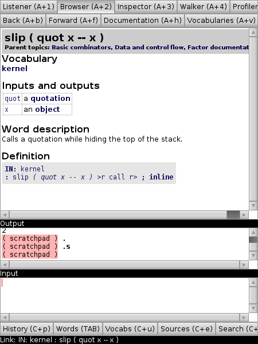Click Output pane scroll-left arrow
This screenshot has height=344, width=258.
pos(5,265)
